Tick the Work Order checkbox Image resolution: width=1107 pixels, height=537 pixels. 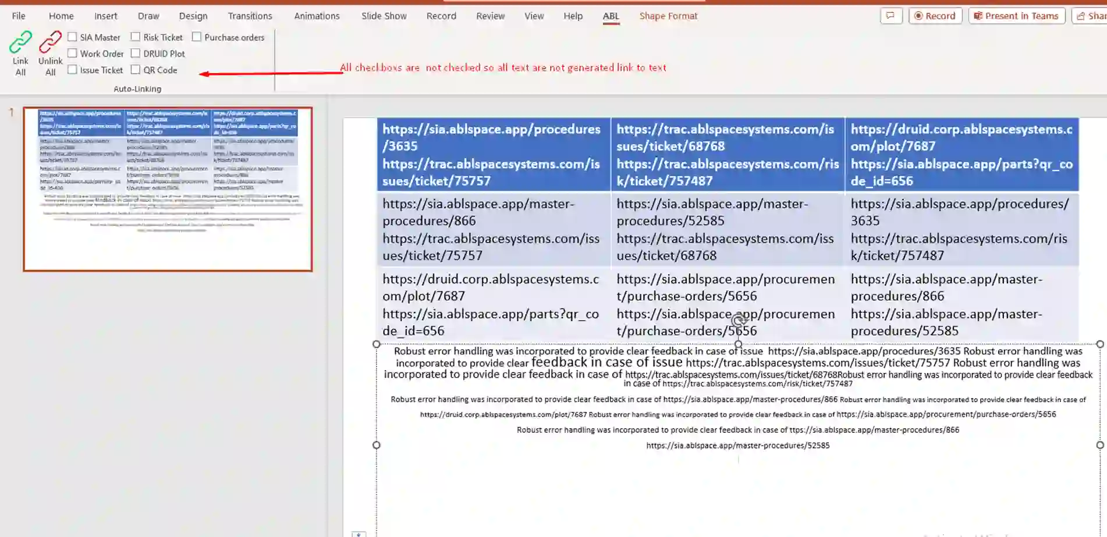coord(72,54)
